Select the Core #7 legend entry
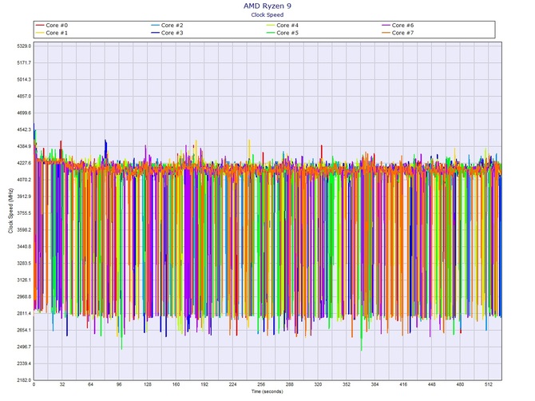Viewport: 535px width, 401px height. pos(398,33)
